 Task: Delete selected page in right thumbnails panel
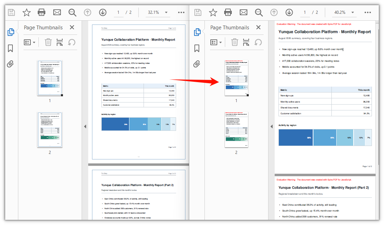tap(235, 42)
